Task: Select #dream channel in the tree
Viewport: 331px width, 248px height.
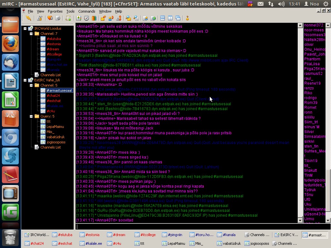Action: (x=53, y=49)
